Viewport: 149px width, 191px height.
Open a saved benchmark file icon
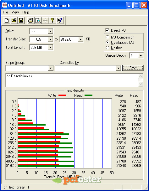(14, 20)
